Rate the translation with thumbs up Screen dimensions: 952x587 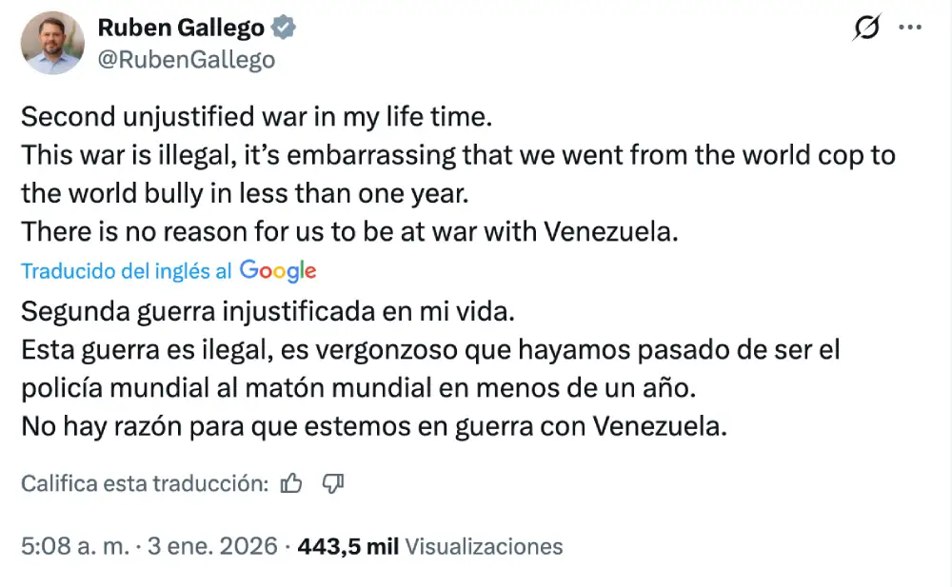(291, 484)
